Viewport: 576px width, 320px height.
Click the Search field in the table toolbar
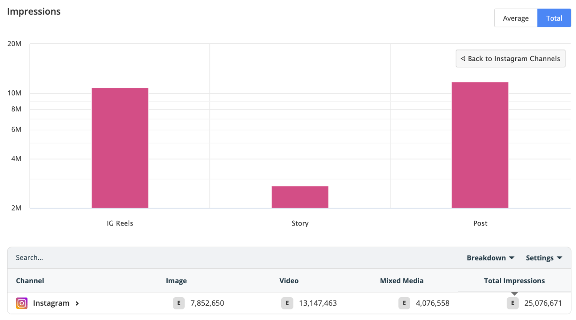30,258
